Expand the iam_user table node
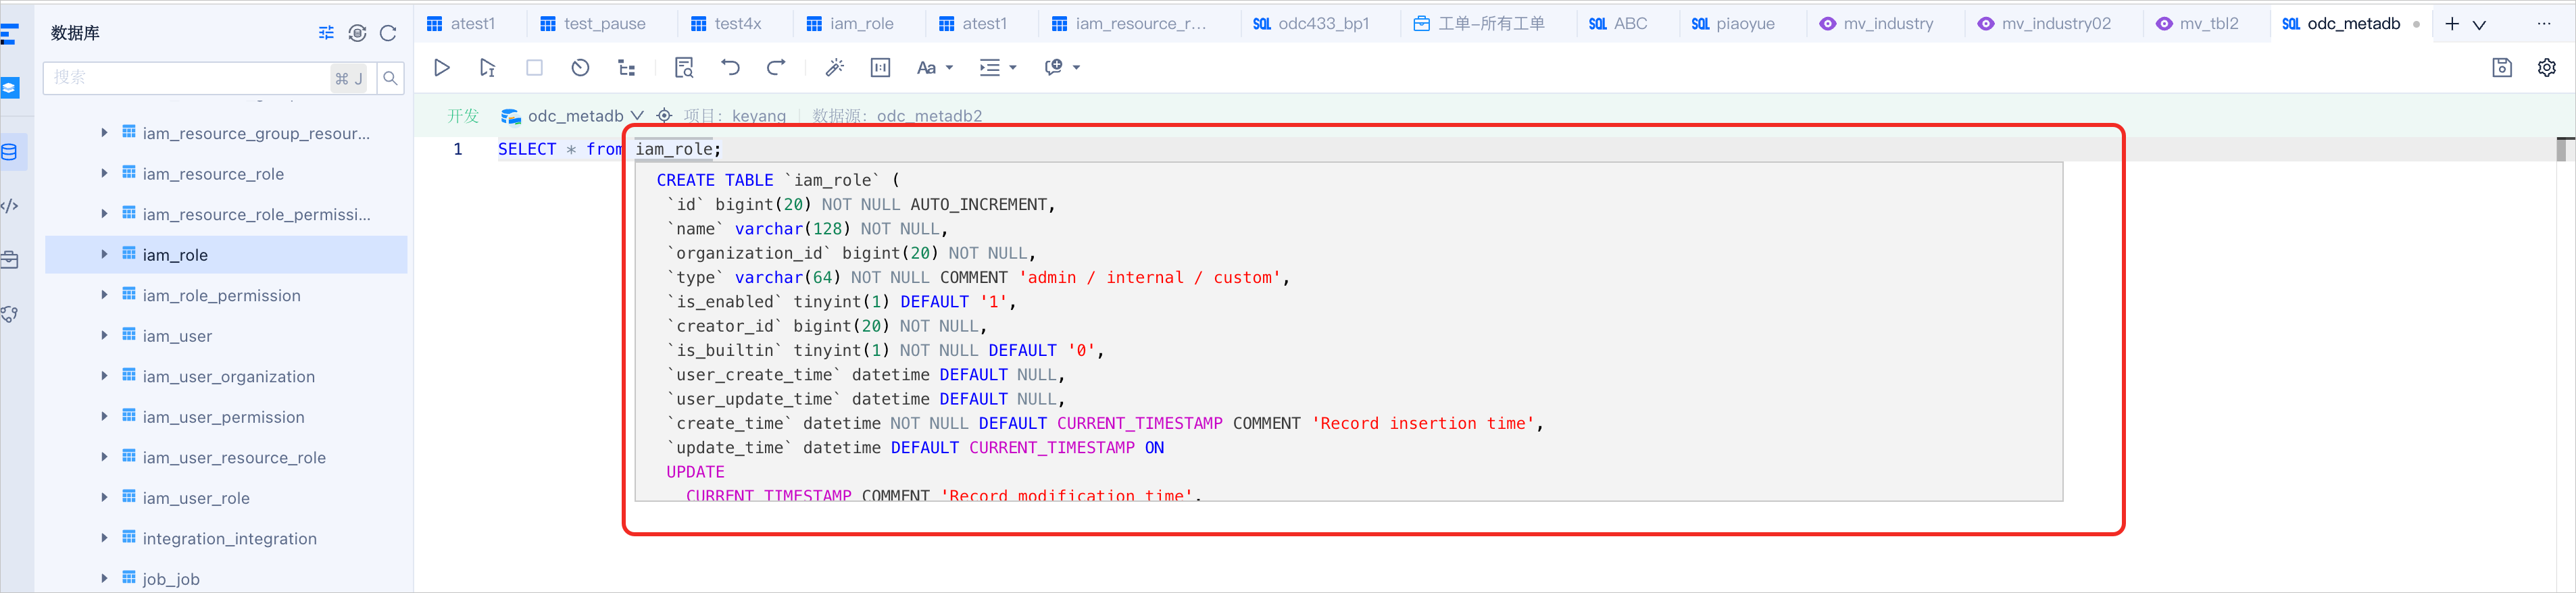The width and height of the screenshot is (2576, 593). [x=104, y=335]
